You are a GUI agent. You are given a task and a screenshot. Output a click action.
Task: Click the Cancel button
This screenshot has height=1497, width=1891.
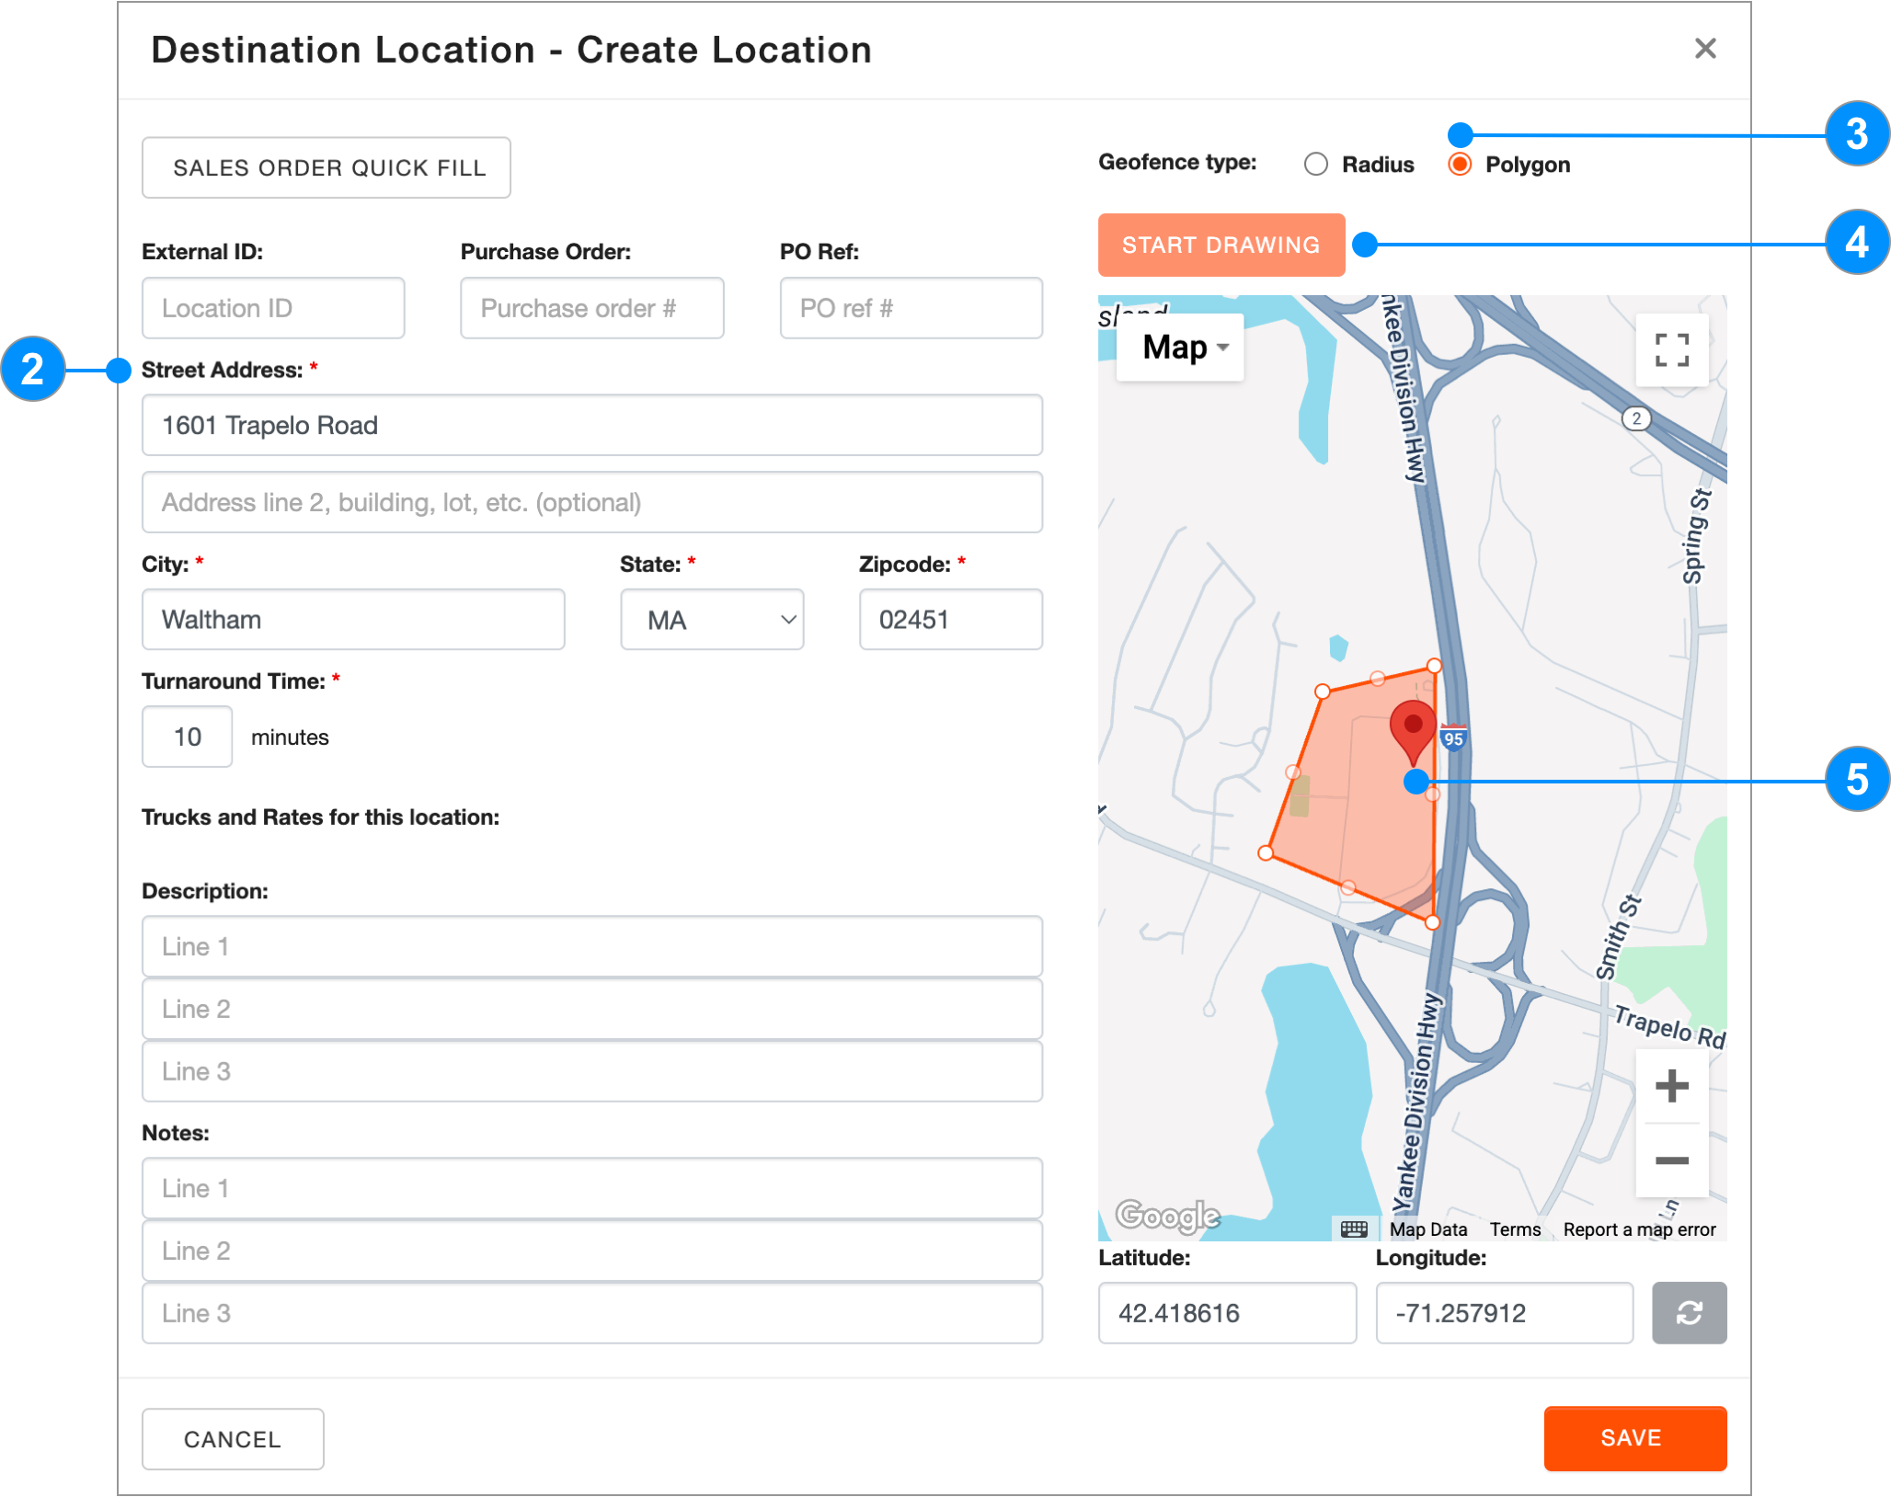click(233, 1439)
